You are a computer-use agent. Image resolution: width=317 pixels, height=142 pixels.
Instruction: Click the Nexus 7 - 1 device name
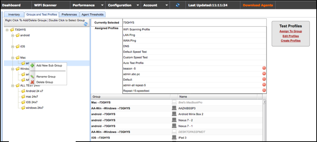pos(186,126)
